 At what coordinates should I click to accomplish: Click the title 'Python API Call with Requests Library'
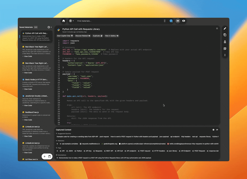click(x=81, y=29)
